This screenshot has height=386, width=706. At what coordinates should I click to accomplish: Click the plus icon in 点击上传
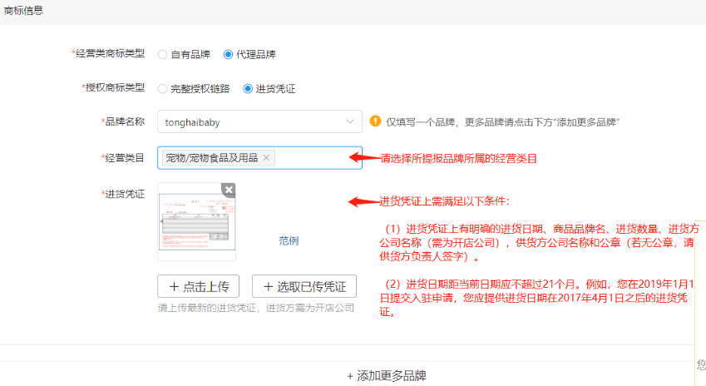(174, 286)
